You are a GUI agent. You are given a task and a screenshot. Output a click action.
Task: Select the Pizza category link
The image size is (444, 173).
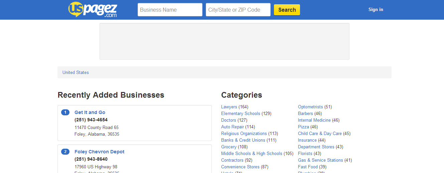(303, 127)
